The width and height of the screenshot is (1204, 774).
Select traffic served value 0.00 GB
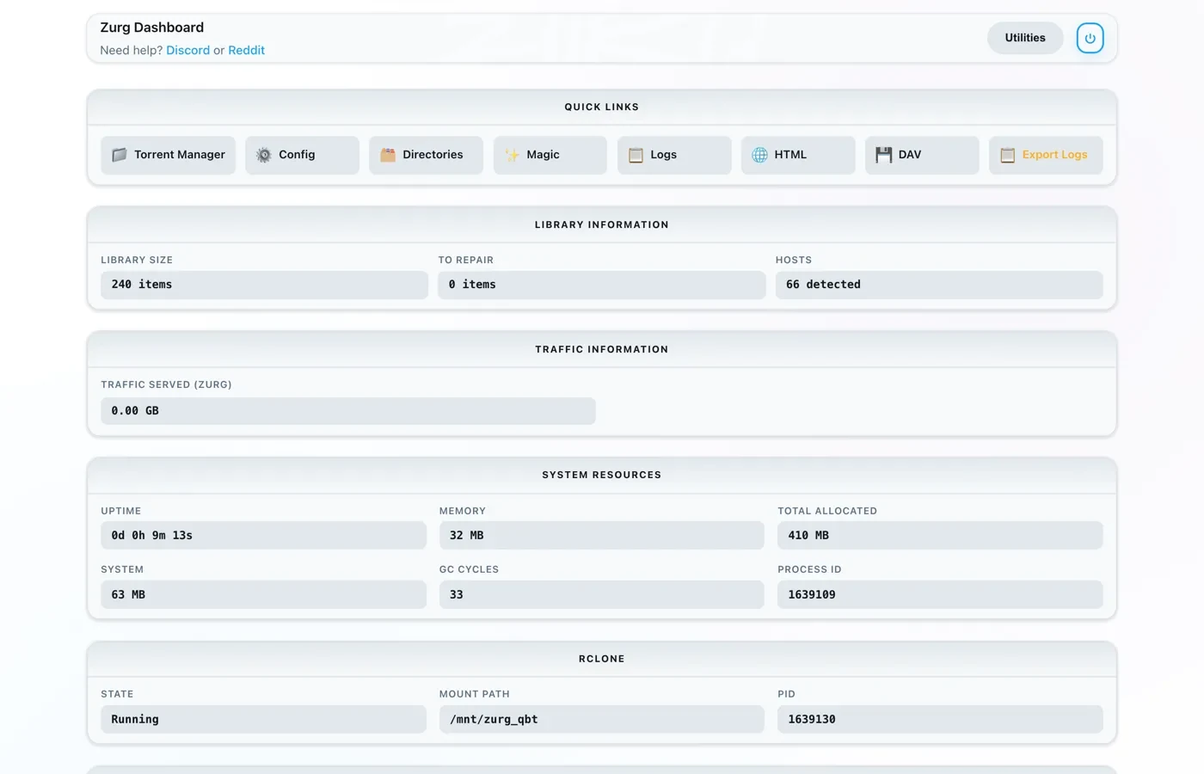pyautogui.click(x=348, y=411)
